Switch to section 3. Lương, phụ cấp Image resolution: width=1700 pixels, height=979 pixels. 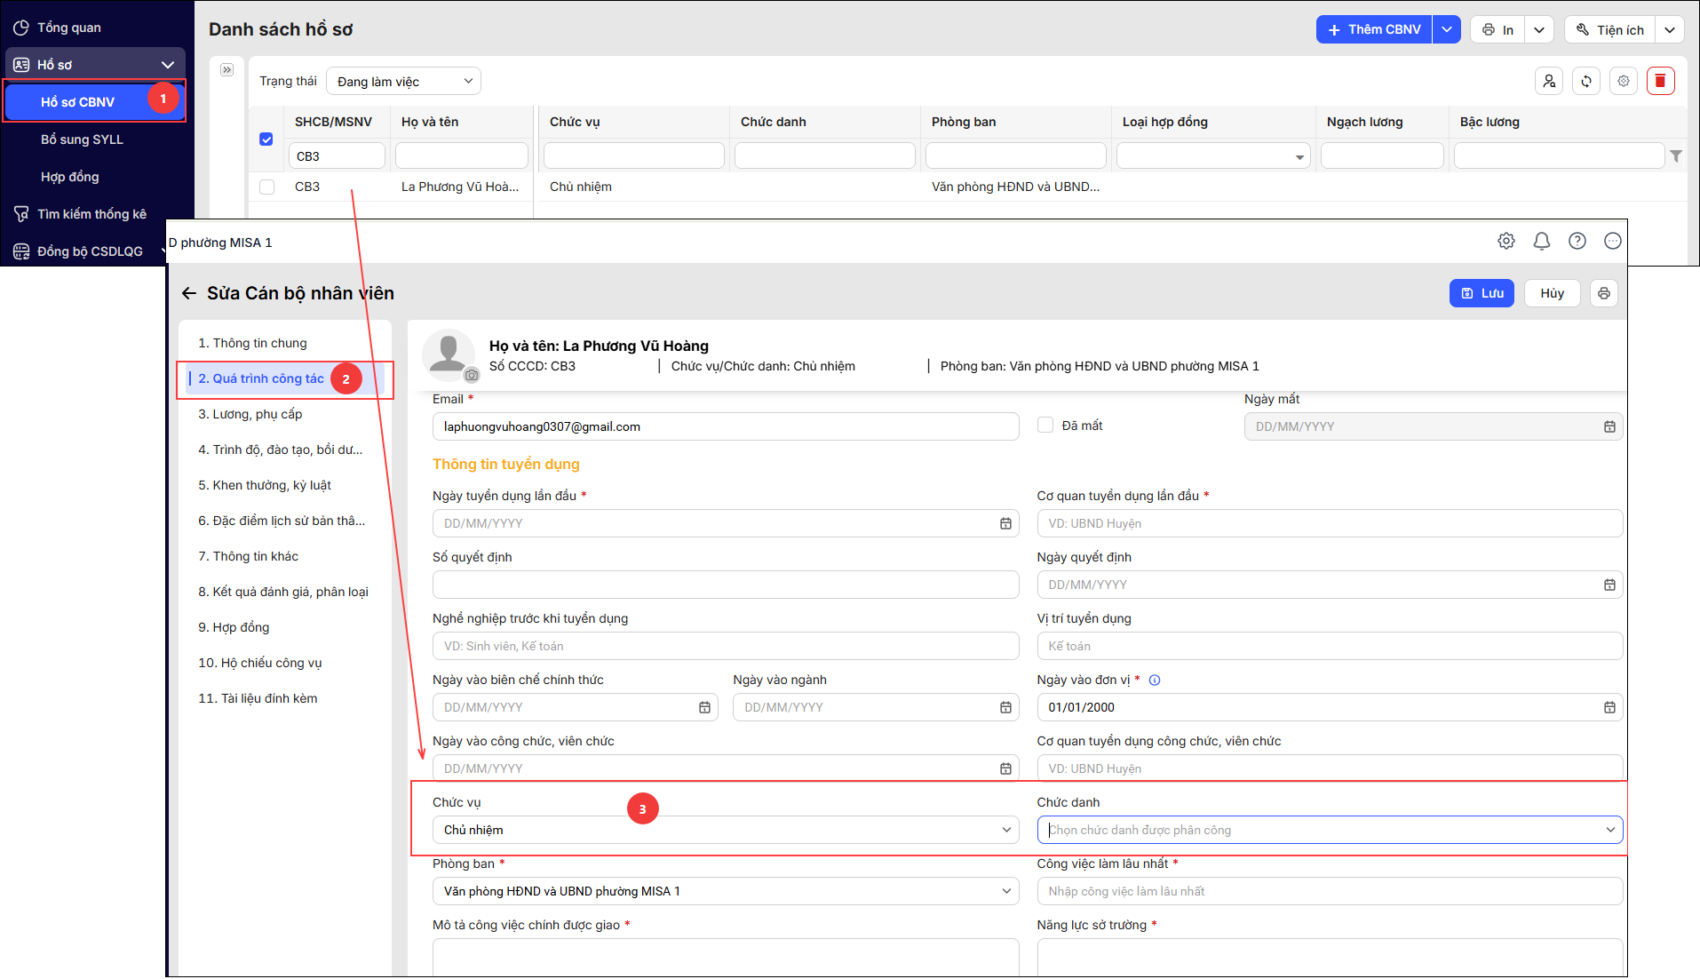(x=250, y=414)
